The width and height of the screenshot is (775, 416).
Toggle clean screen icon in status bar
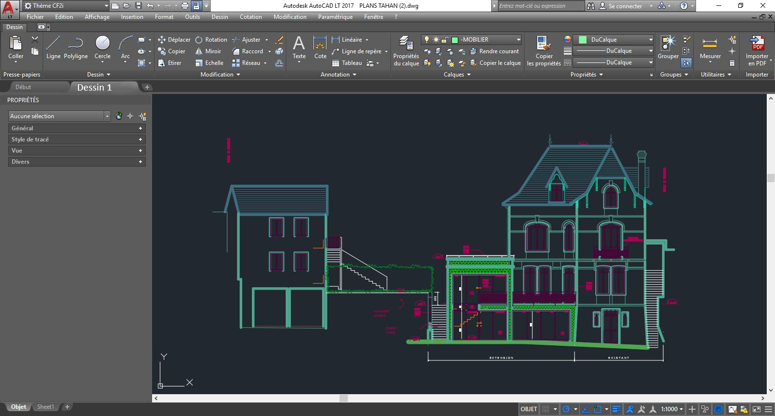(757, 409)
